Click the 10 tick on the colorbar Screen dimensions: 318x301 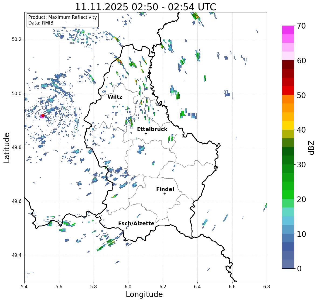301,234
